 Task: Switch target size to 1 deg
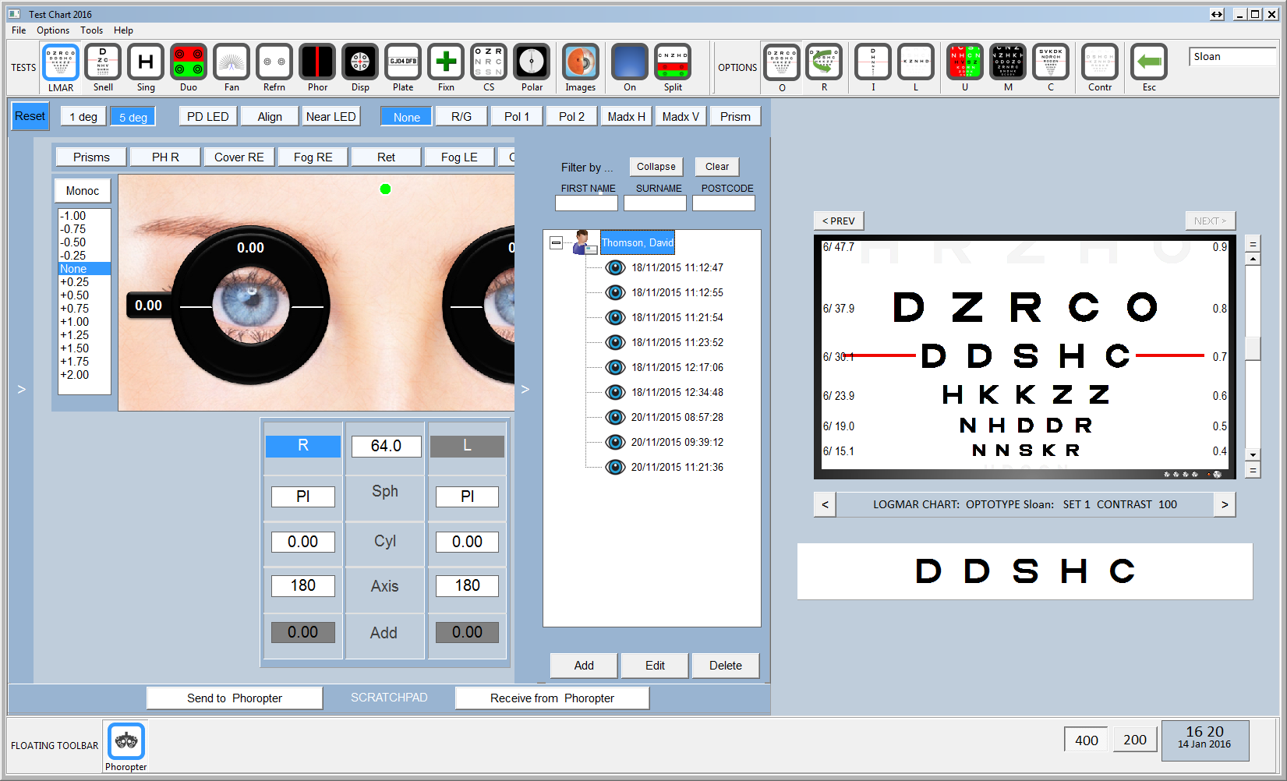coord(83,117)
